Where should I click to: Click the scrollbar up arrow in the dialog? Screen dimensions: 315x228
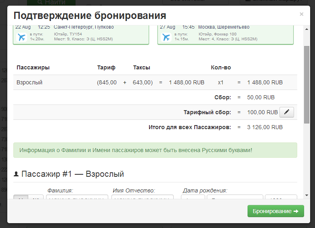[307, 29]
